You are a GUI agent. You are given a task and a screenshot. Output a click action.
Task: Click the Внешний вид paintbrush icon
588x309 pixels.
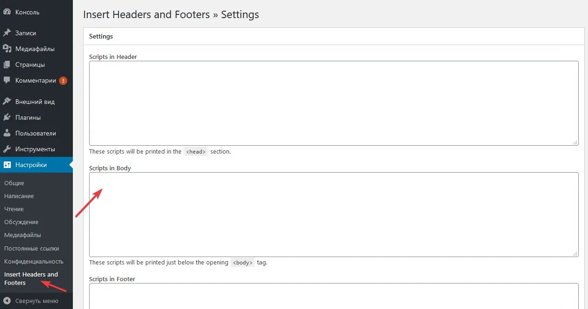point(7,102)
